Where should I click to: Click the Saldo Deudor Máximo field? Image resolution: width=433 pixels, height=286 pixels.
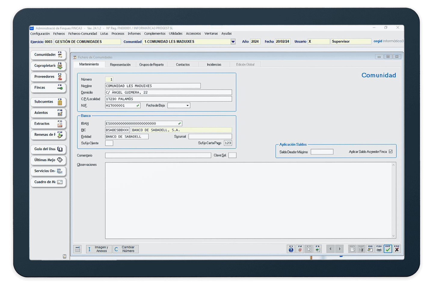pyautogui.click(x=322, y=152)
